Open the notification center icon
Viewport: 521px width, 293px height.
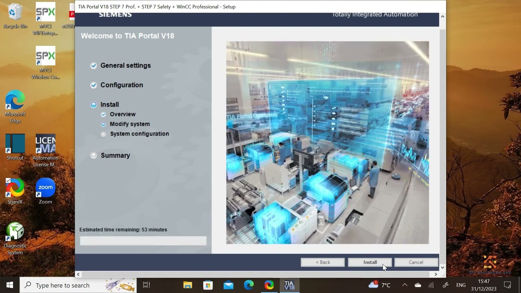508,285
